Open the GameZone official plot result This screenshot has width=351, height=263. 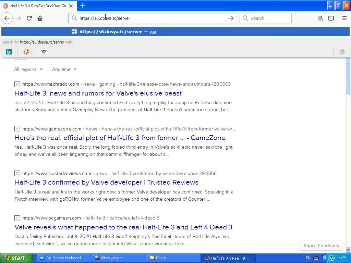pos(120,138)
